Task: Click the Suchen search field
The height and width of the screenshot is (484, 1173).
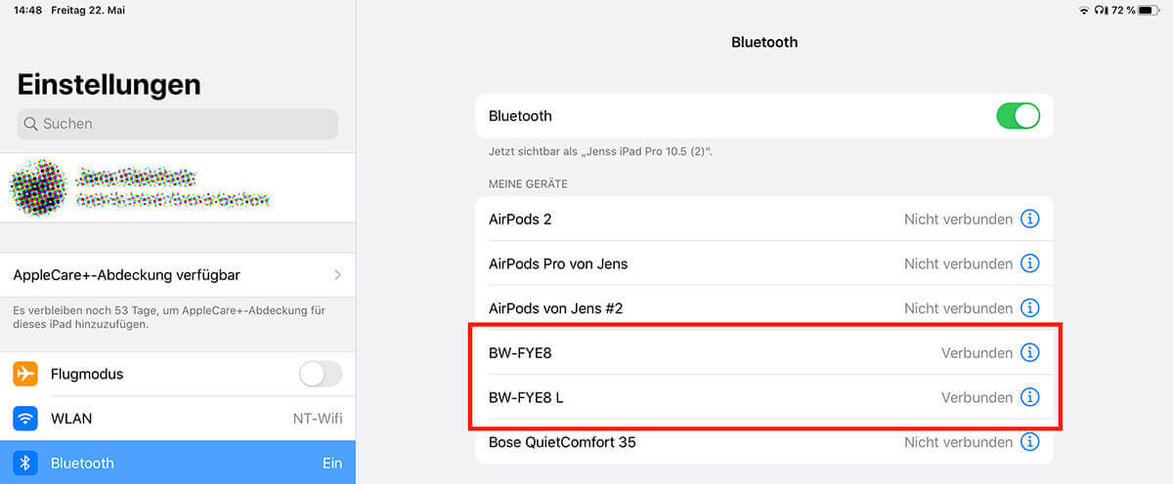Action: 178,124
